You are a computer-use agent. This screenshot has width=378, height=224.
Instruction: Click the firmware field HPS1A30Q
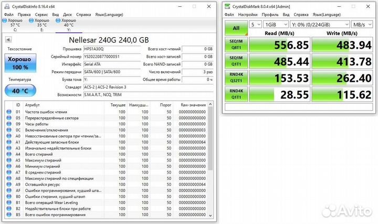[x=112, y=49]
